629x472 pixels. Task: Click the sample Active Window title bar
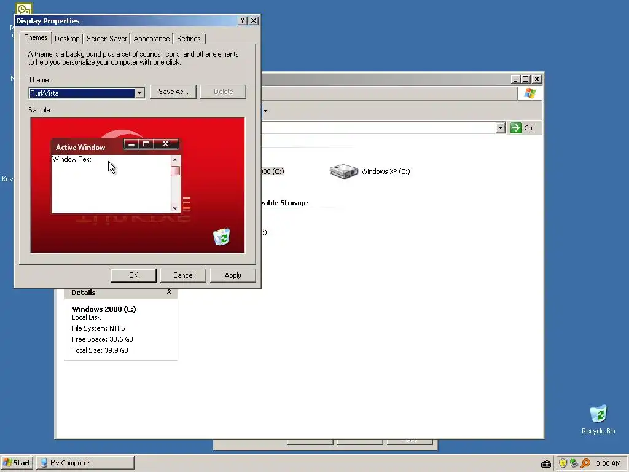[x=115, y=147]
